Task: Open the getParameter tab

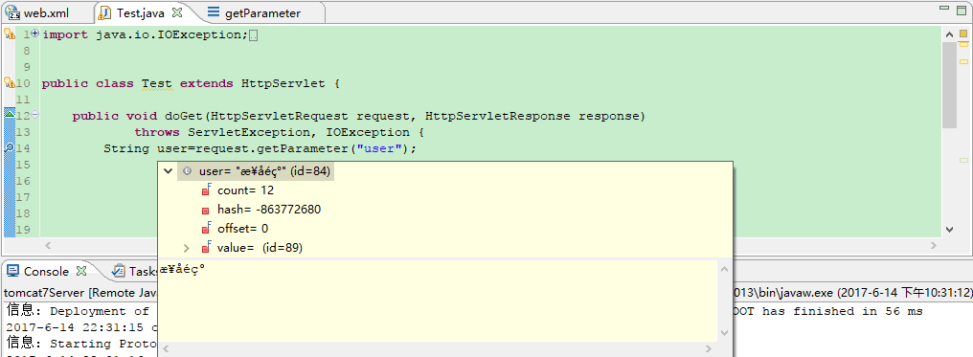Action: click(x=254, y=12)
